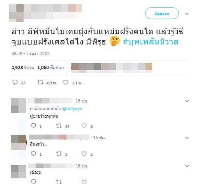Open the @nutyoyo mention link
This screenshot has width=201, height=184.
tap(72, 109)
